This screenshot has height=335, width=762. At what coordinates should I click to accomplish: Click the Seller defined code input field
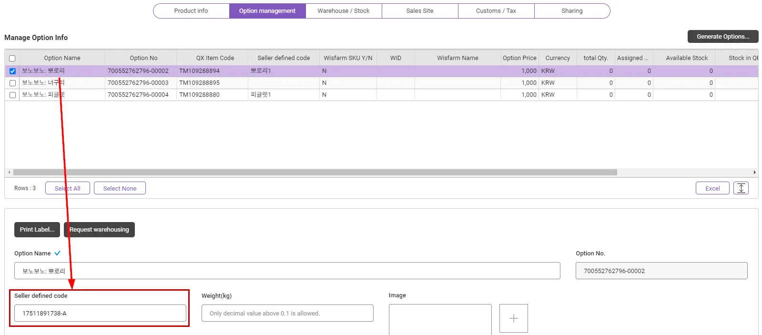click(x=100, y=313)
